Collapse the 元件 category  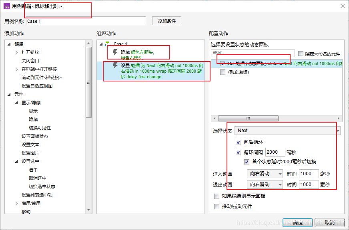pos(9,94)
